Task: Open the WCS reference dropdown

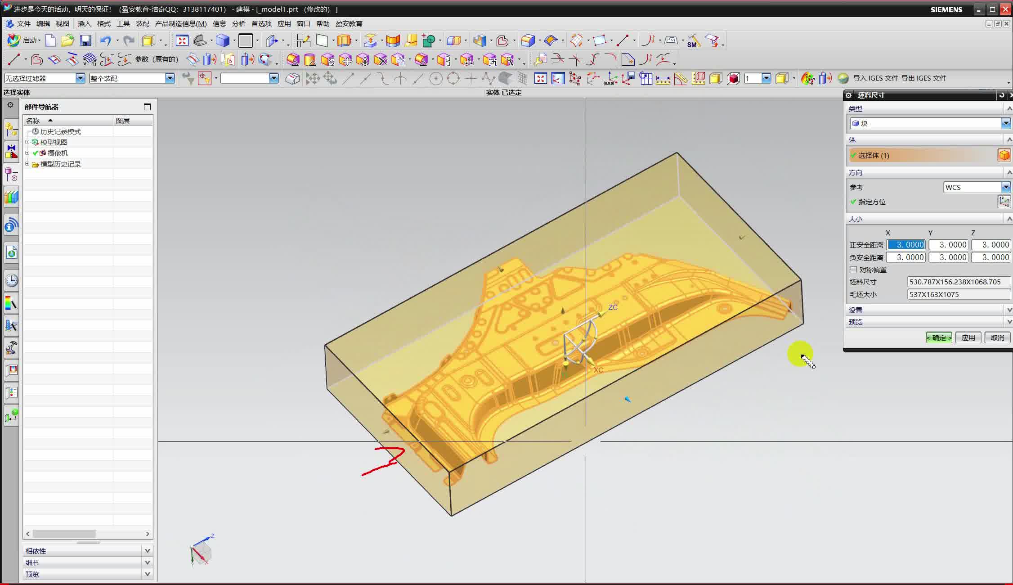Action: (x=1006, y=187)
